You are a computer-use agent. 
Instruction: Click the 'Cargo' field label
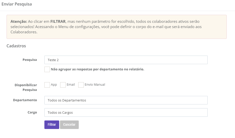[x=32, y=112]
